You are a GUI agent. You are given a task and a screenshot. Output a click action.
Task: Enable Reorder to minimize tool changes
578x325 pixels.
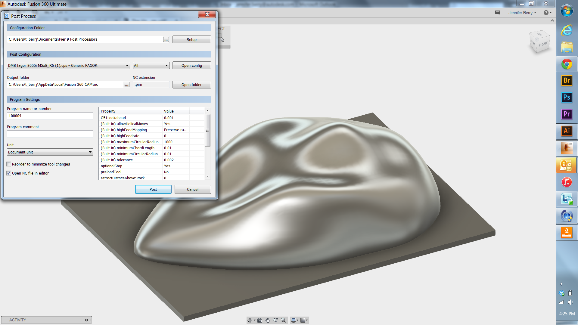9,164
